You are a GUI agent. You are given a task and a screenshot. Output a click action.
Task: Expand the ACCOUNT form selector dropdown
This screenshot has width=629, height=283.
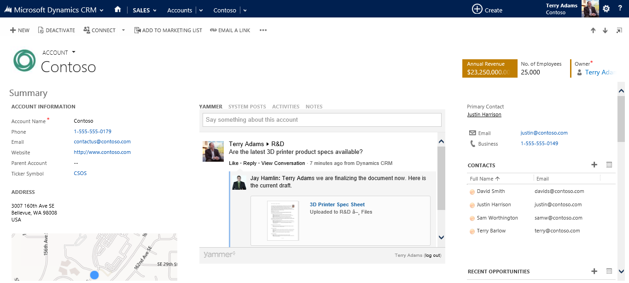74,52
